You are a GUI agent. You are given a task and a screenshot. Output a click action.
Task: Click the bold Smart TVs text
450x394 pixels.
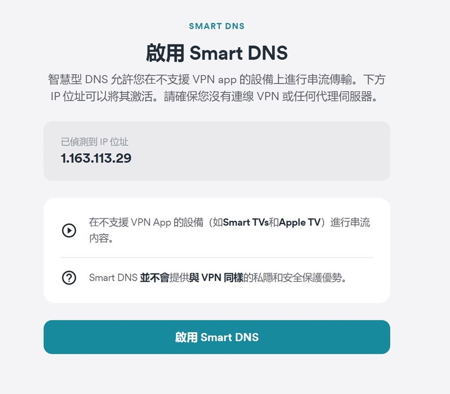(246, 222)
